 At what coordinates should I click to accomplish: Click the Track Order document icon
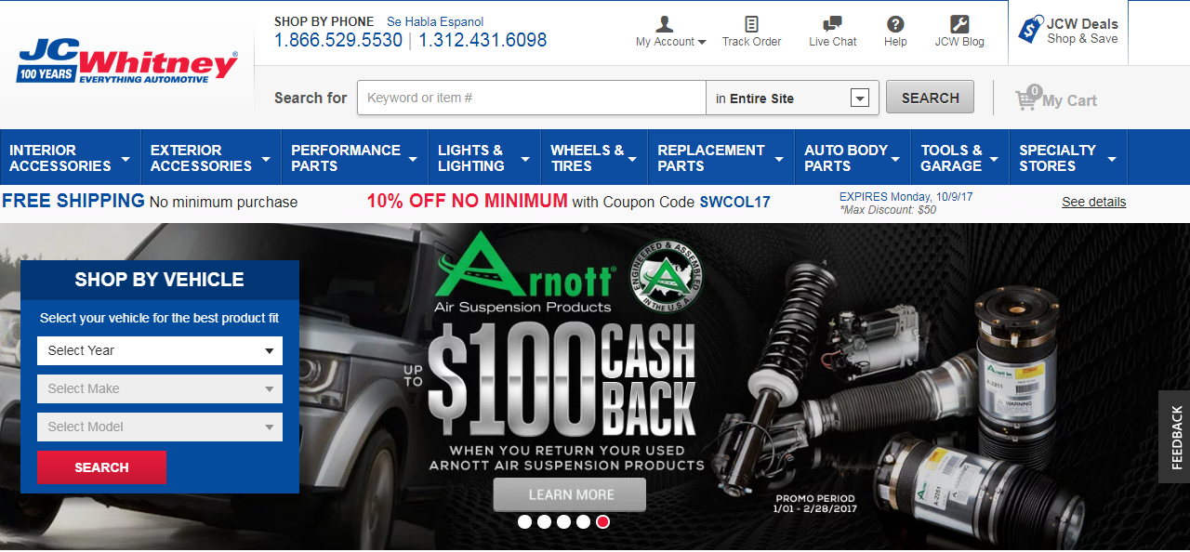click(751, 24)
